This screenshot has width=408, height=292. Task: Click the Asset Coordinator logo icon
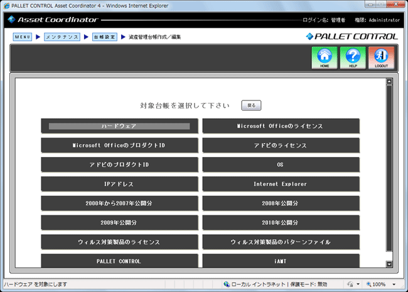pos(11,19)
